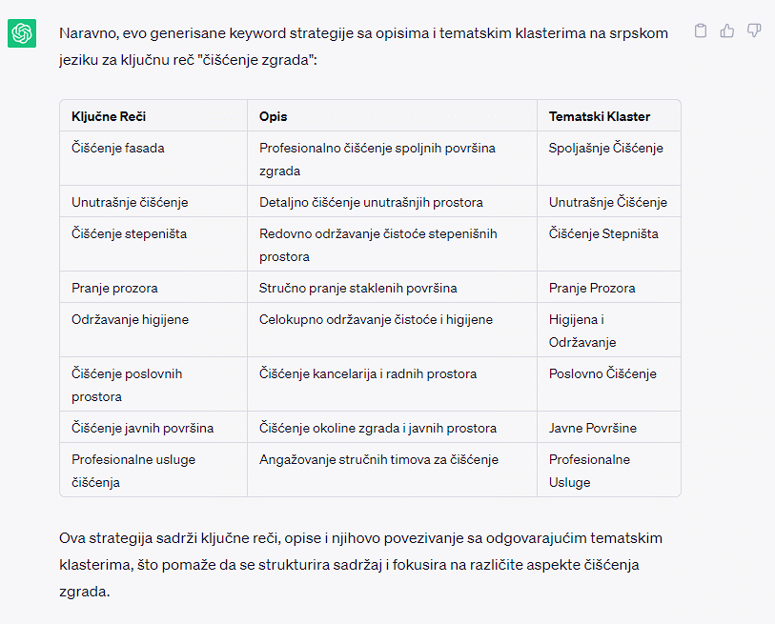775x624 pixels.
Task: Select the "Javne Površine" cluster cell
Action: point(592,428)
